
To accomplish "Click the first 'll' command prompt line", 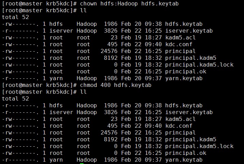I will [x=44, y=11].
